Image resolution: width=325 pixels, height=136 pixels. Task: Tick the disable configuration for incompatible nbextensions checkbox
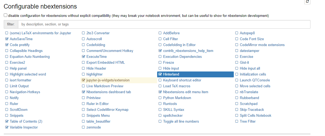(x=6, y=15)
